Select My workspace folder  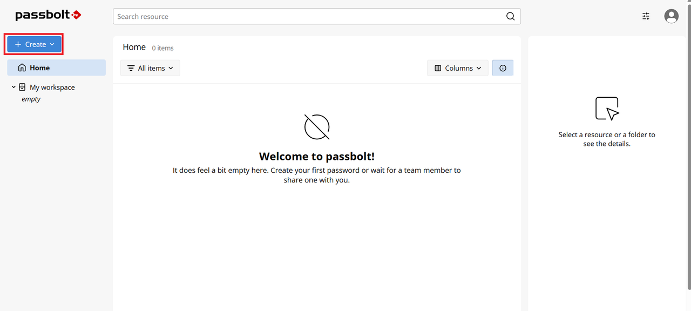click(52, 87)
